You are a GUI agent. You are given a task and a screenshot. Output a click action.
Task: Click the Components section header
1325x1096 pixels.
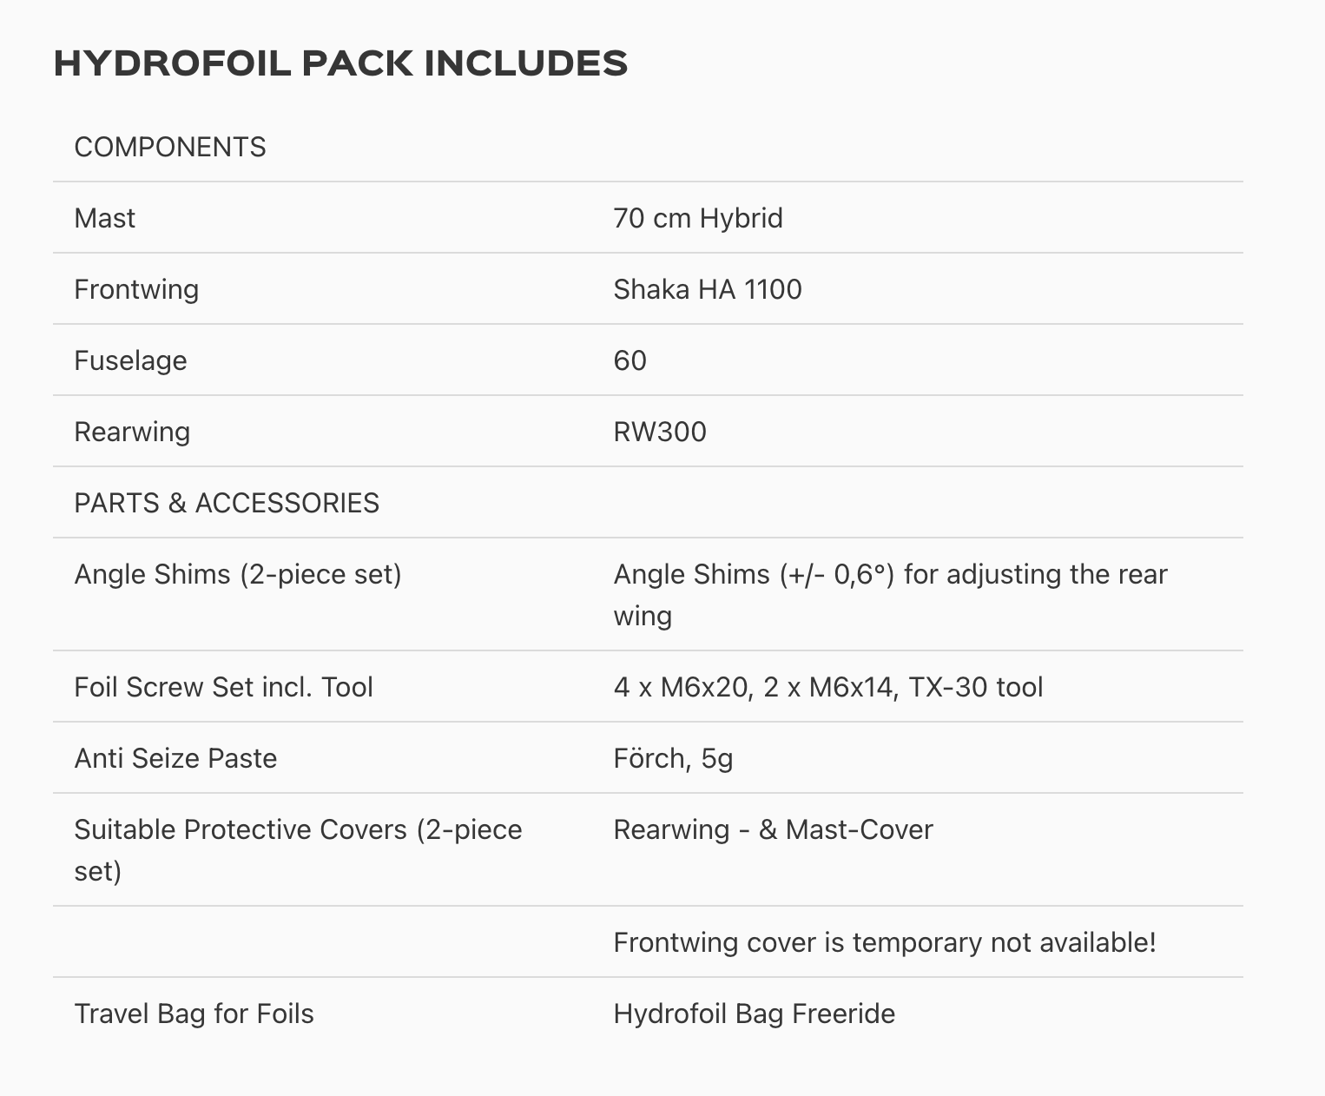[170, 147]
